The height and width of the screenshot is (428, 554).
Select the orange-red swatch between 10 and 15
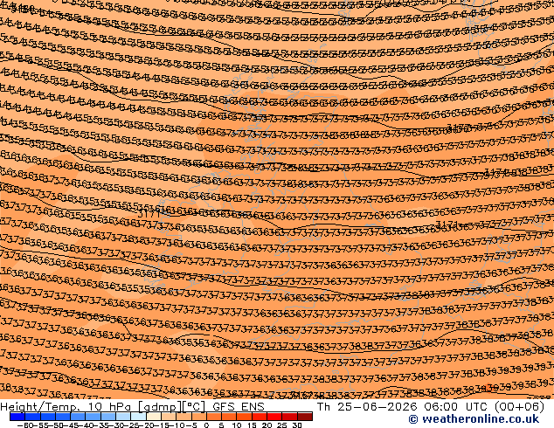[x=244, y=417]
